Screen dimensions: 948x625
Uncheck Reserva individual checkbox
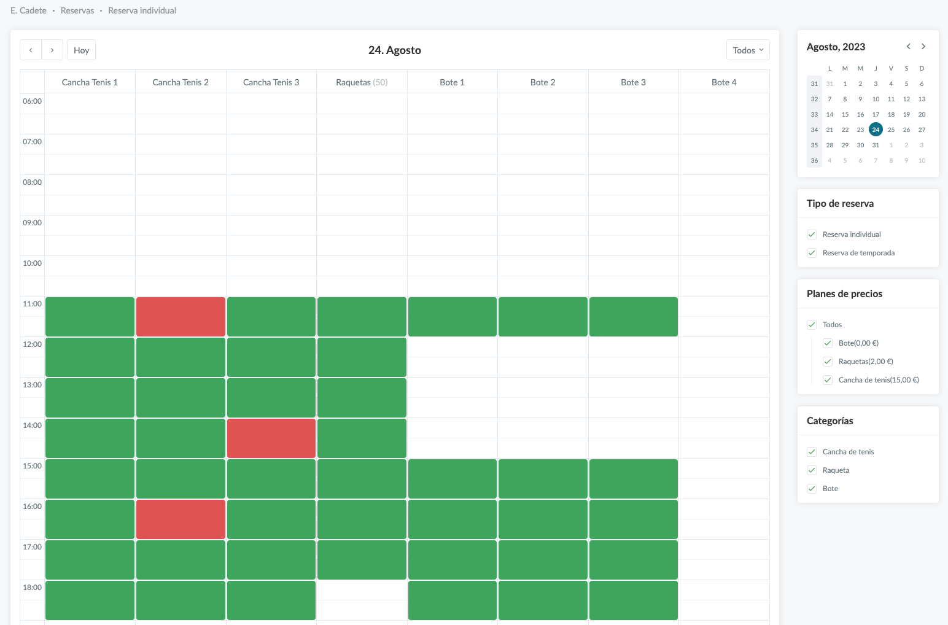tap(812, 235)
